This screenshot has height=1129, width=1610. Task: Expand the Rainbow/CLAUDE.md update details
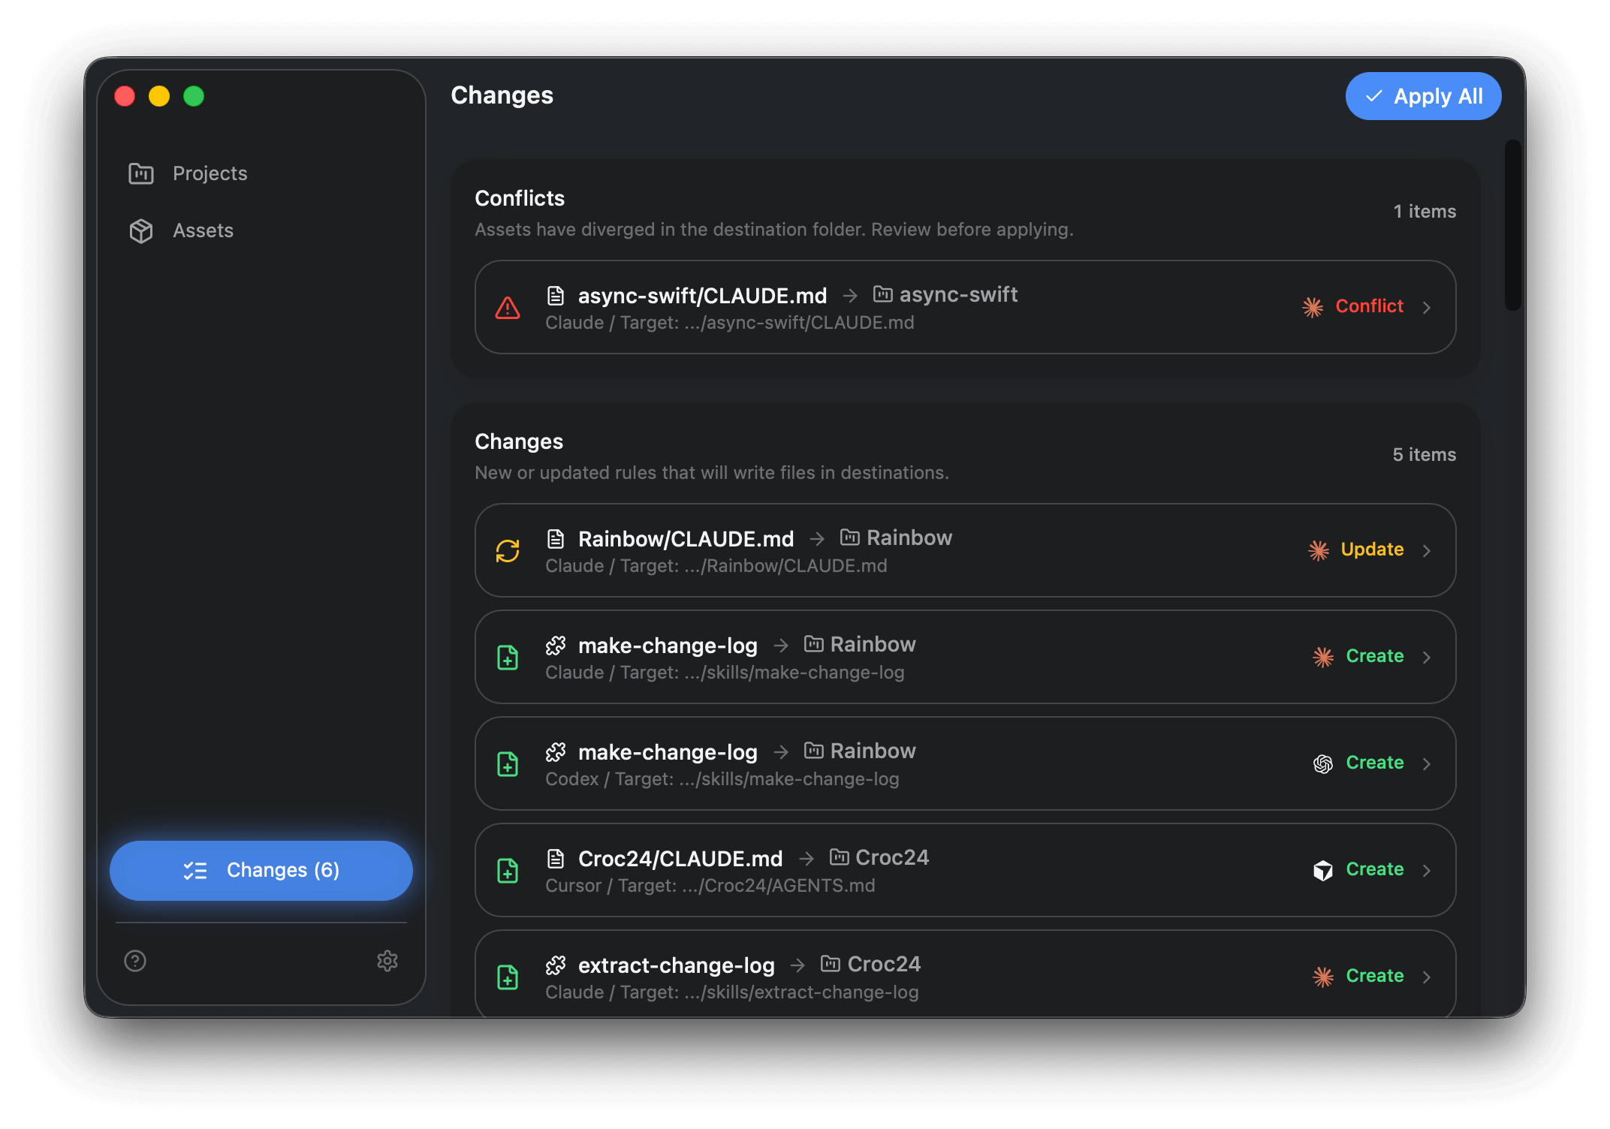click(x=1428, y=550)
